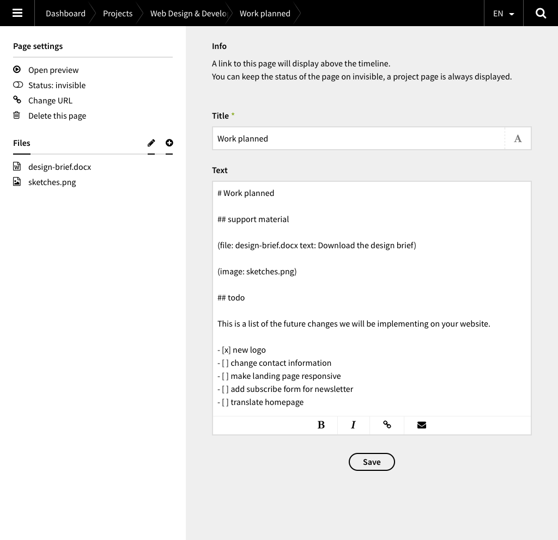The image size is (558, 540).
Task: Click the Text field label
Action: 220,170
